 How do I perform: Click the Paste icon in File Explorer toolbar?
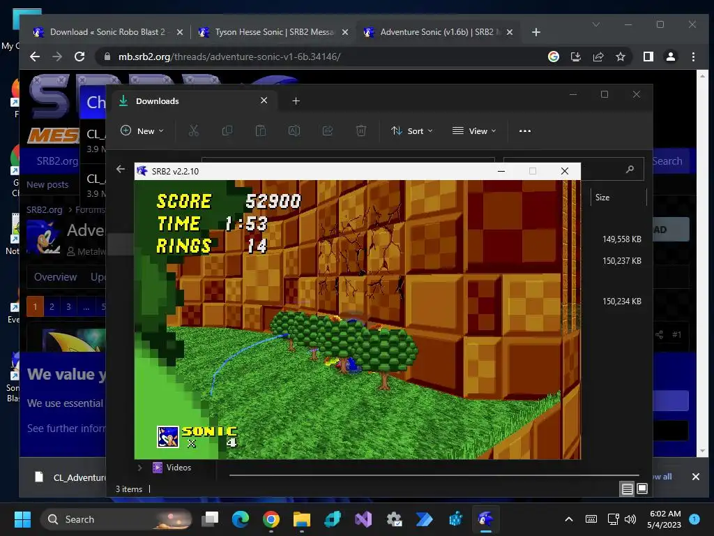pyautogui.click(x=261, y=131)
